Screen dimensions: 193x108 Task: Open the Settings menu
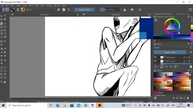pyautogui.click(x=49, y=6)
